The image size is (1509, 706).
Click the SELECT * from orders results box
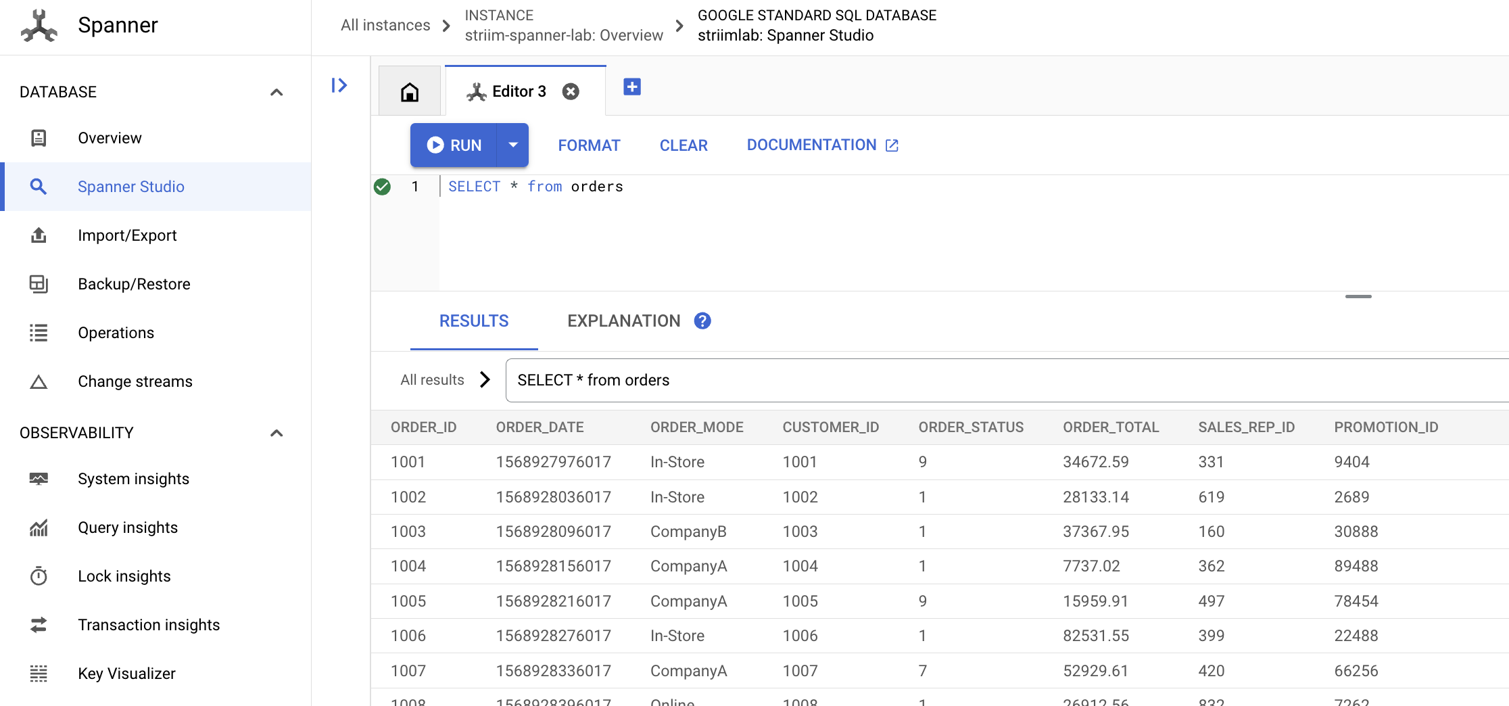pos(1007,380)
